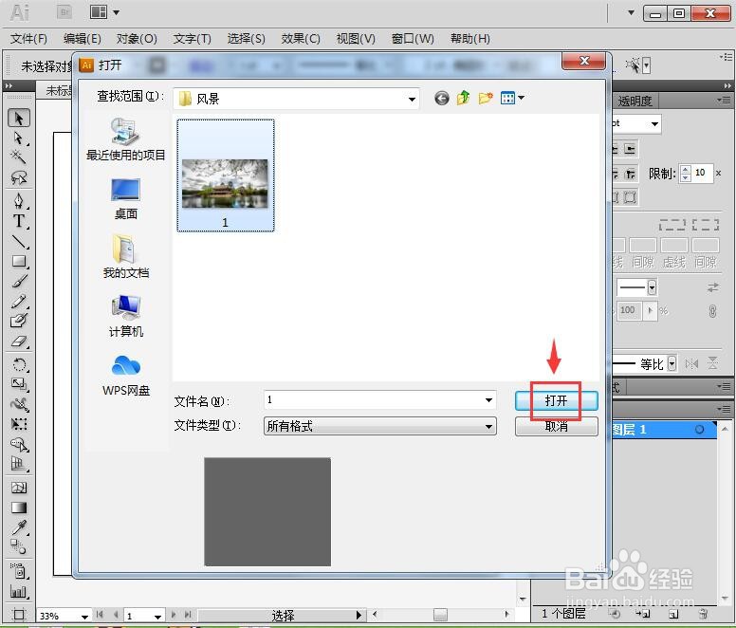This screenshot has height=628, width=736.
Task: Select the Blend tool
Action: click(x=19, y=546)
